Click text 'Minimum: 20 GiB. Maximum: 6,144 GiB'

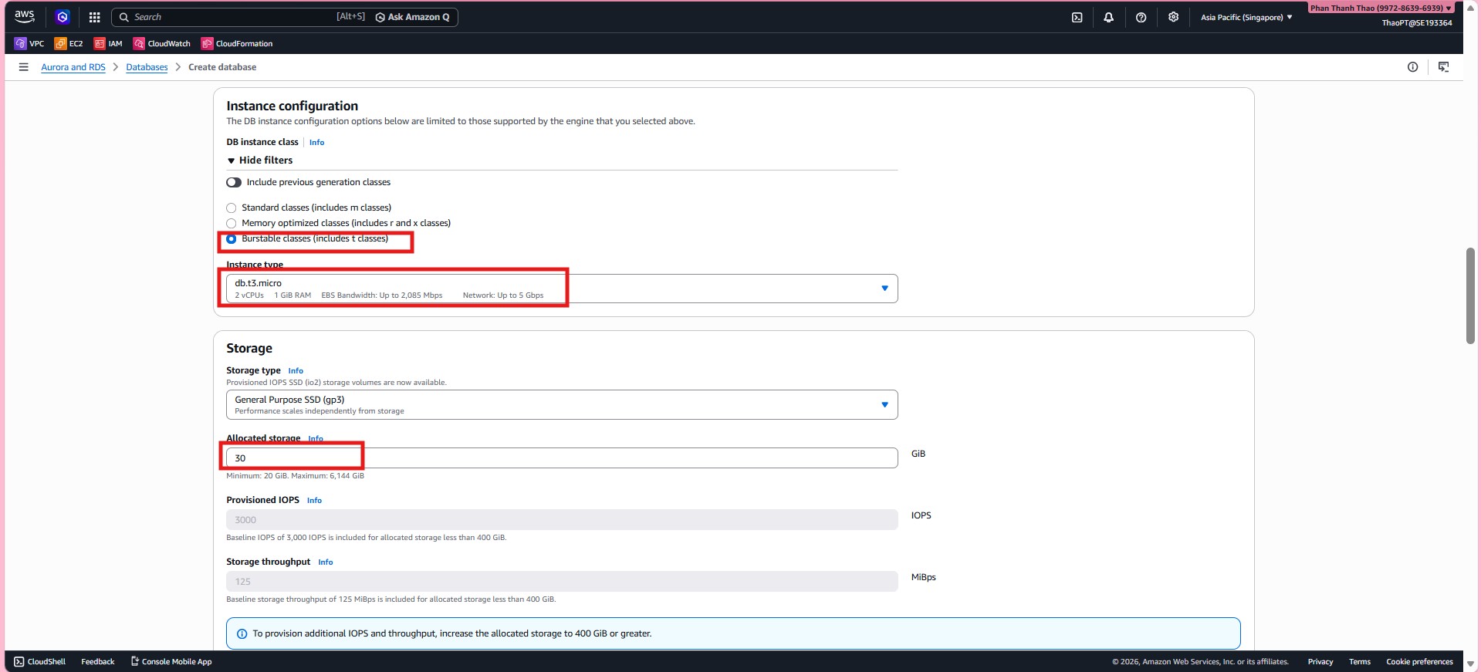(295, 476)
